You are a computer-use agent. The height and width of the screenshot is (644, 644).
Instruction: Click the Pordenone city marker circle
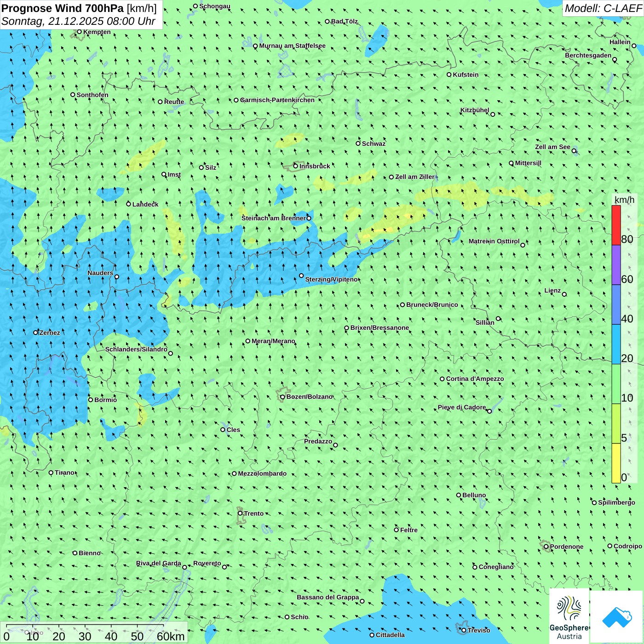pos(546,546)
